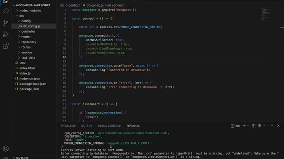The image size is (284, 159).
Task: Close the terminal panel
Action: tap(278, 125)
